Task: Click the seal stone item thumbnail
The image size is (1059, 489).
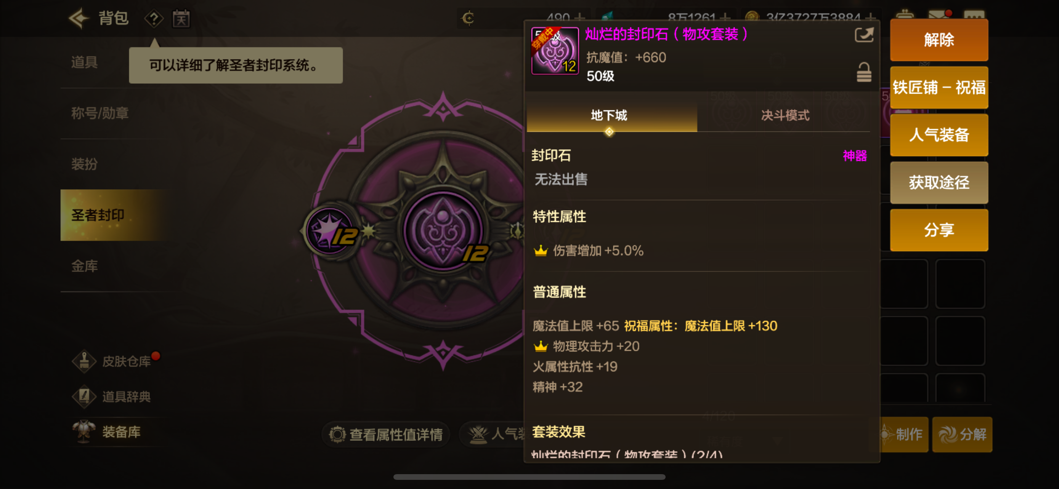Action: pos(555,51)
